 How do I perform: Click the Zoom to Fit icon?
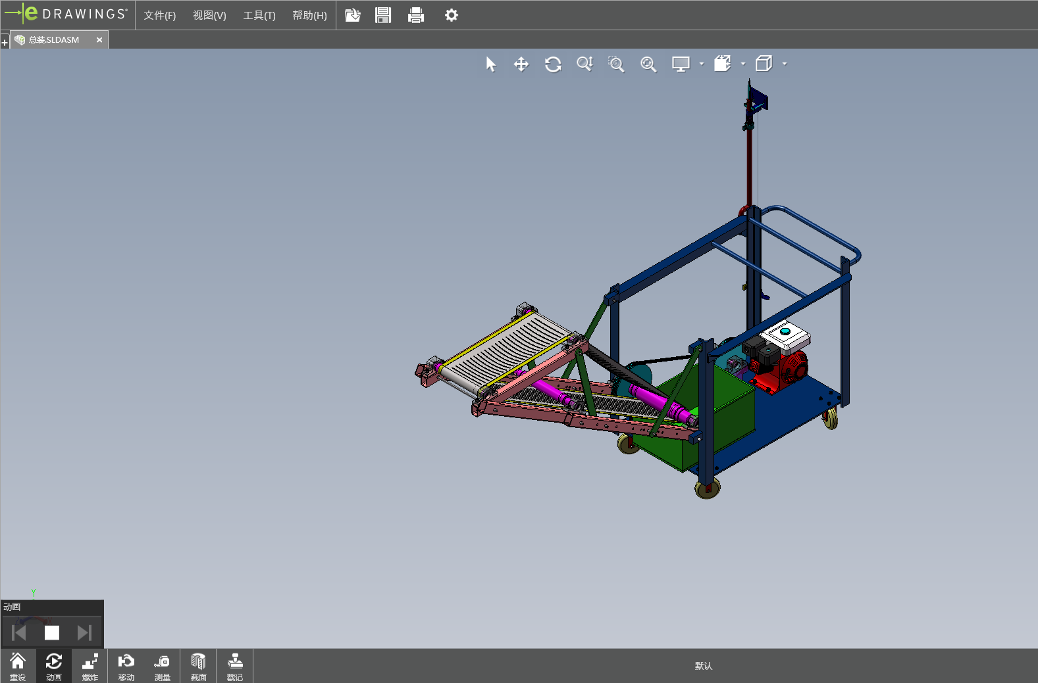[648, 64]
